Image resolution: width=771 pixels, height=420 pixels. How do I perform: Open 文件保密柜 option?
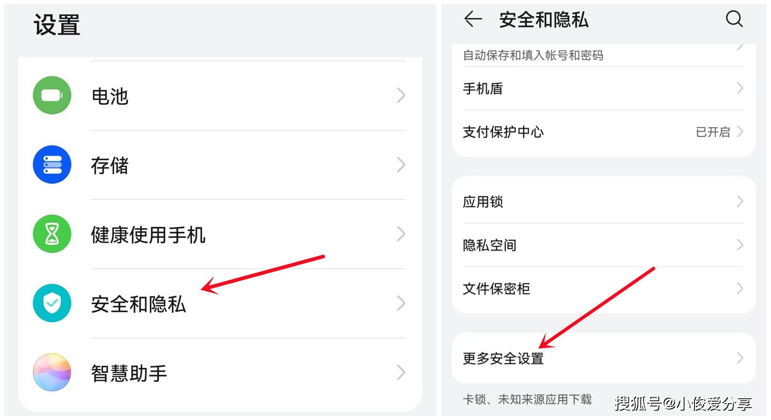click(x=496, y=288)
